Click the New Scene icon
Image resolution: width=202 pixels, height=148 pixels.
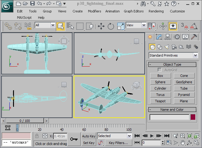[19, 4]
